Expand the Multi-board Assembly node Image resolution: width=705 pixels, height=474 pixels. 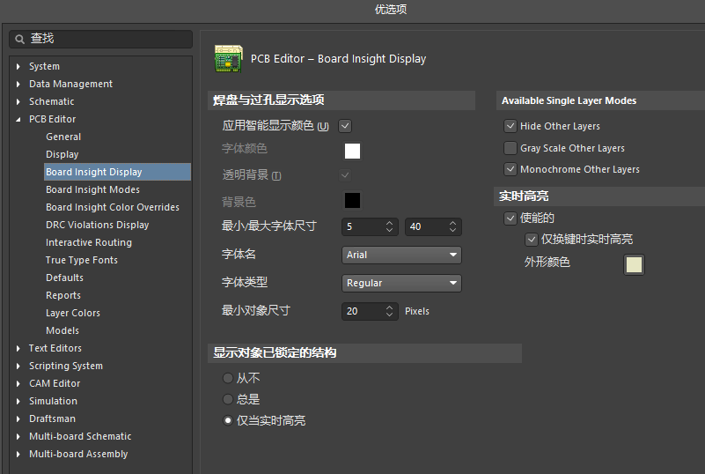[18, 455]
